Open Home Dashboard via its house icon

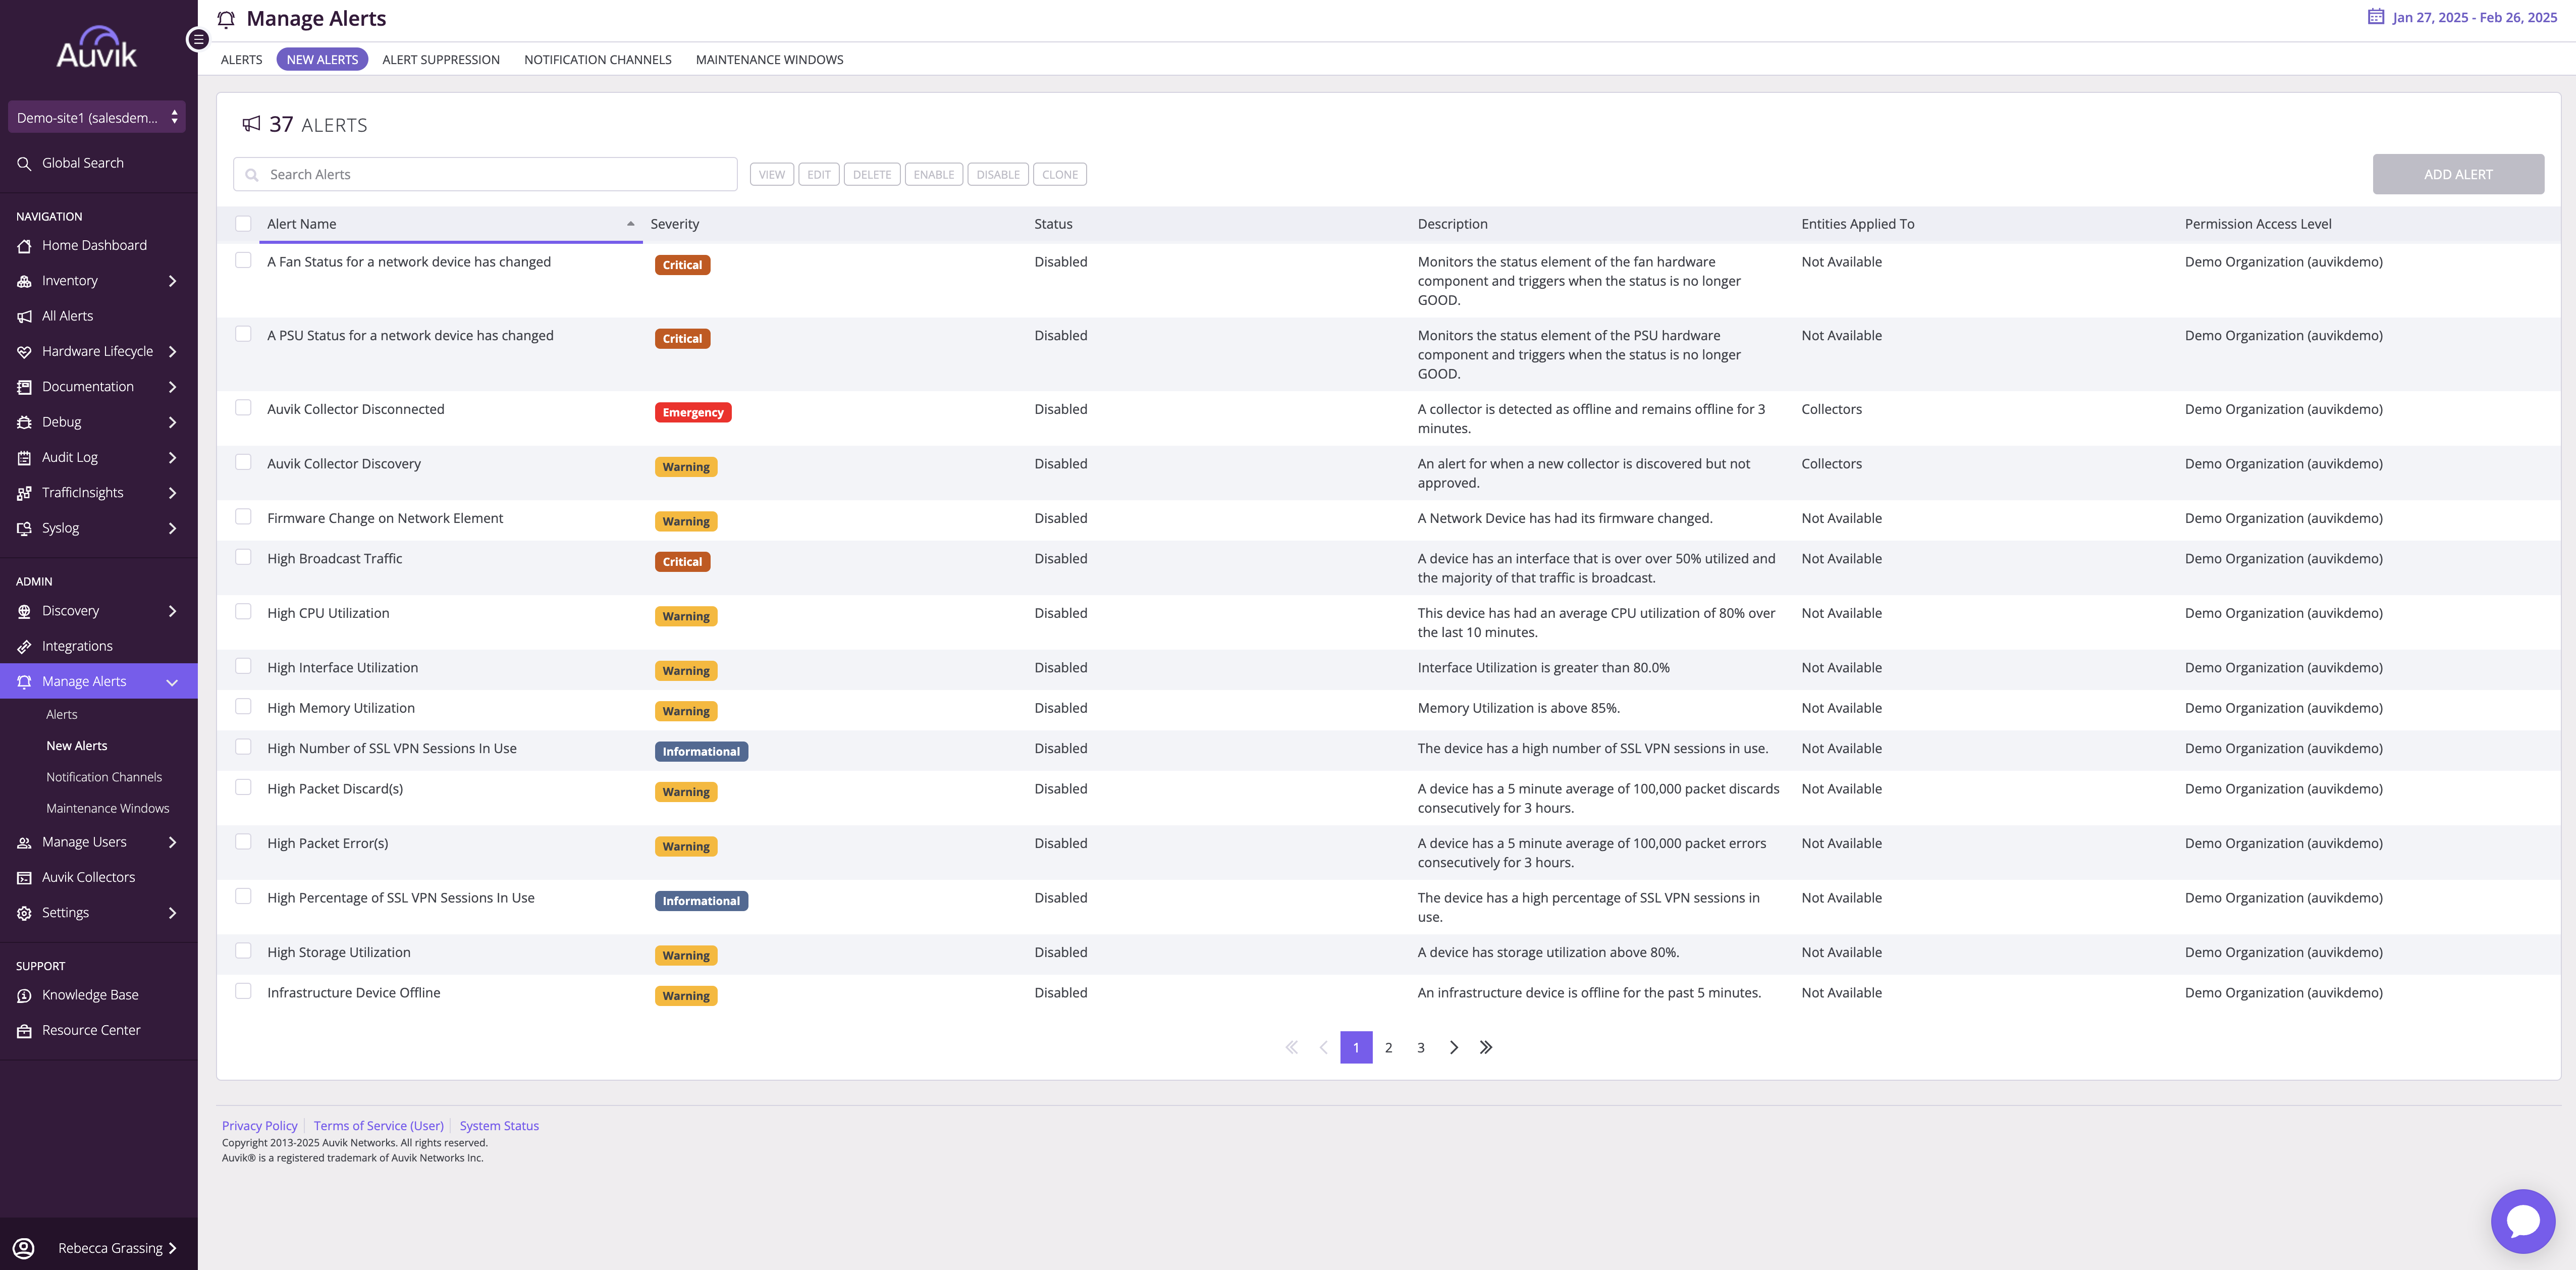coord(24,246)
